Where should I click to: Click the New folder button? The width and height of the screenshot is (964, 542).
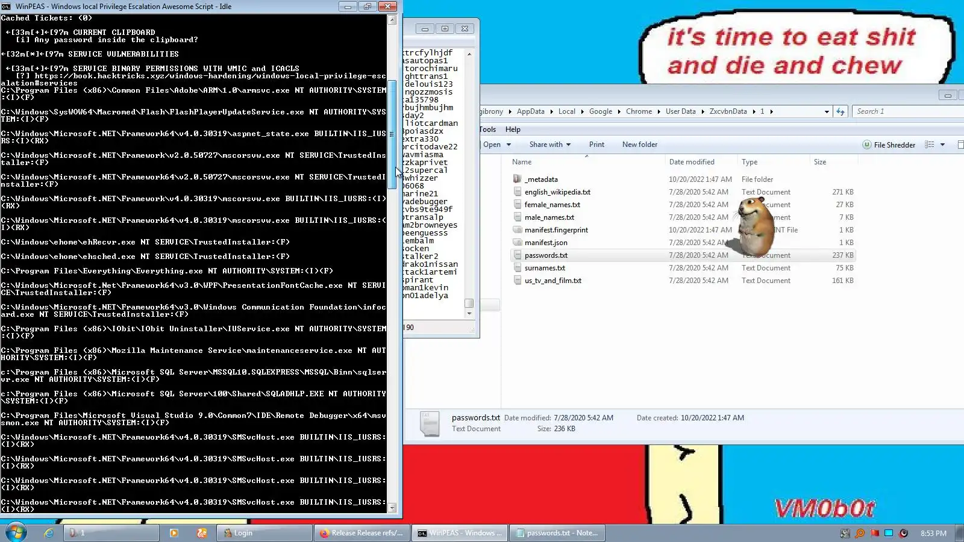[x=640, y=145]
